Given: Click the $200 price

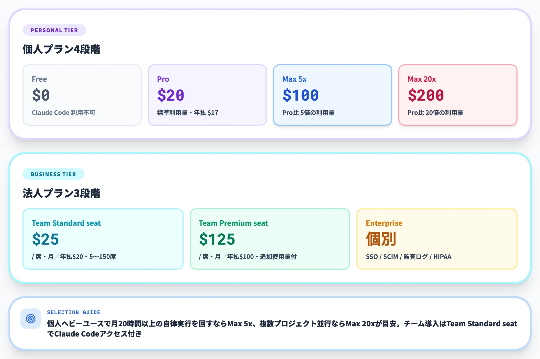Looking at the screenshot, I should click(426, 95).
